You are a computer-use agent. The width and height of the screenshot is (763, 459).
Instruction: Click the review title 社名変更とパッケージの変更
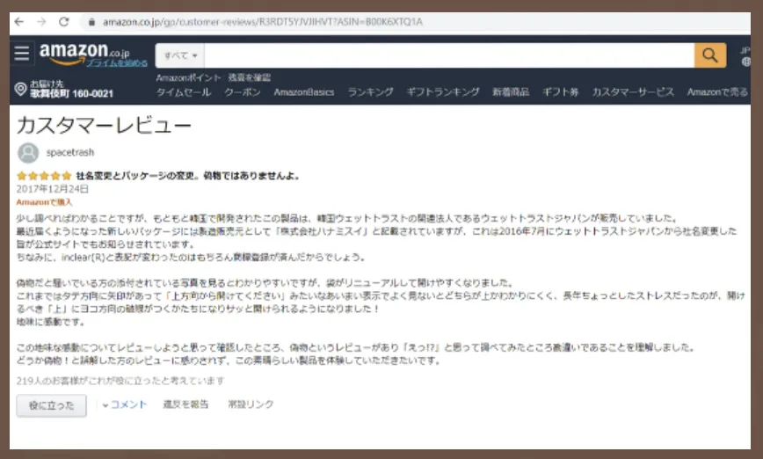click(188, 176)
